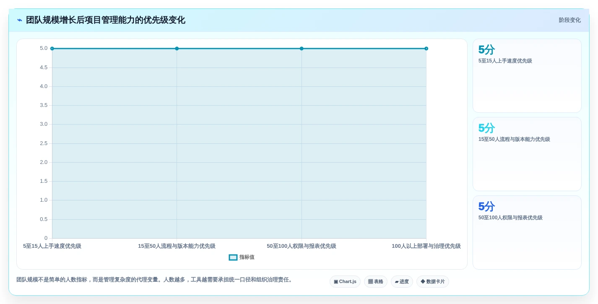The image size is (598, 304).
Task: Click x-axis label 5至15人上手速度优先级
Action: point(52,246)
